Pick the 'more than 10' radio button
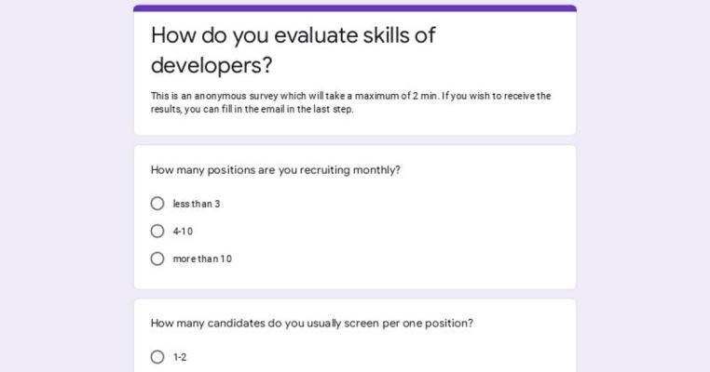Viewport: 710px width, 372px height. (x=157, y=259)
